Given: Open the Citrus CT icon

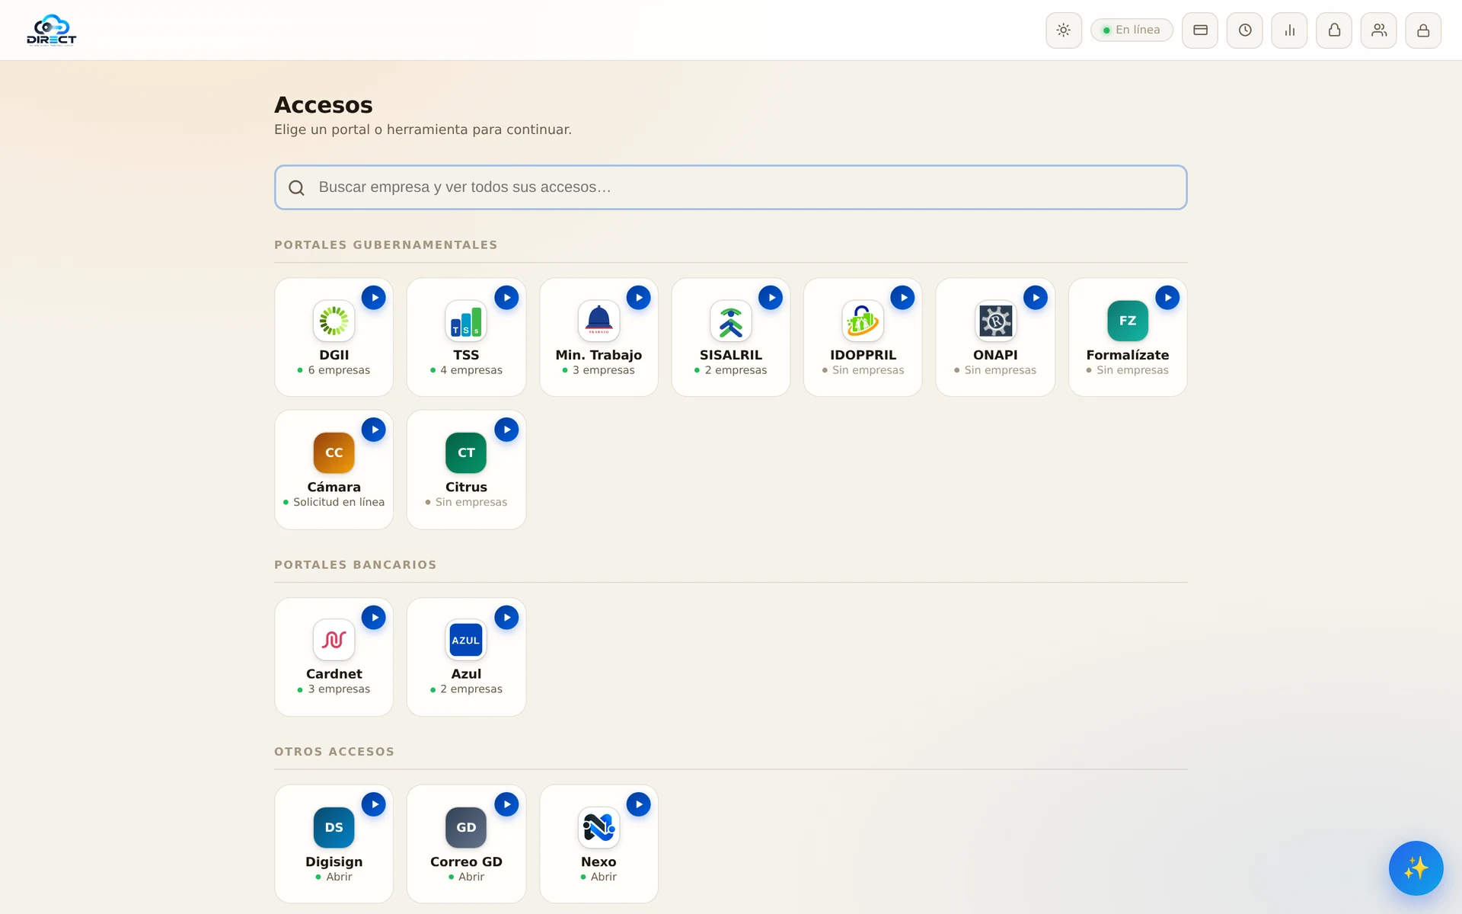Looking at the screenshot, I should point(466,452).
